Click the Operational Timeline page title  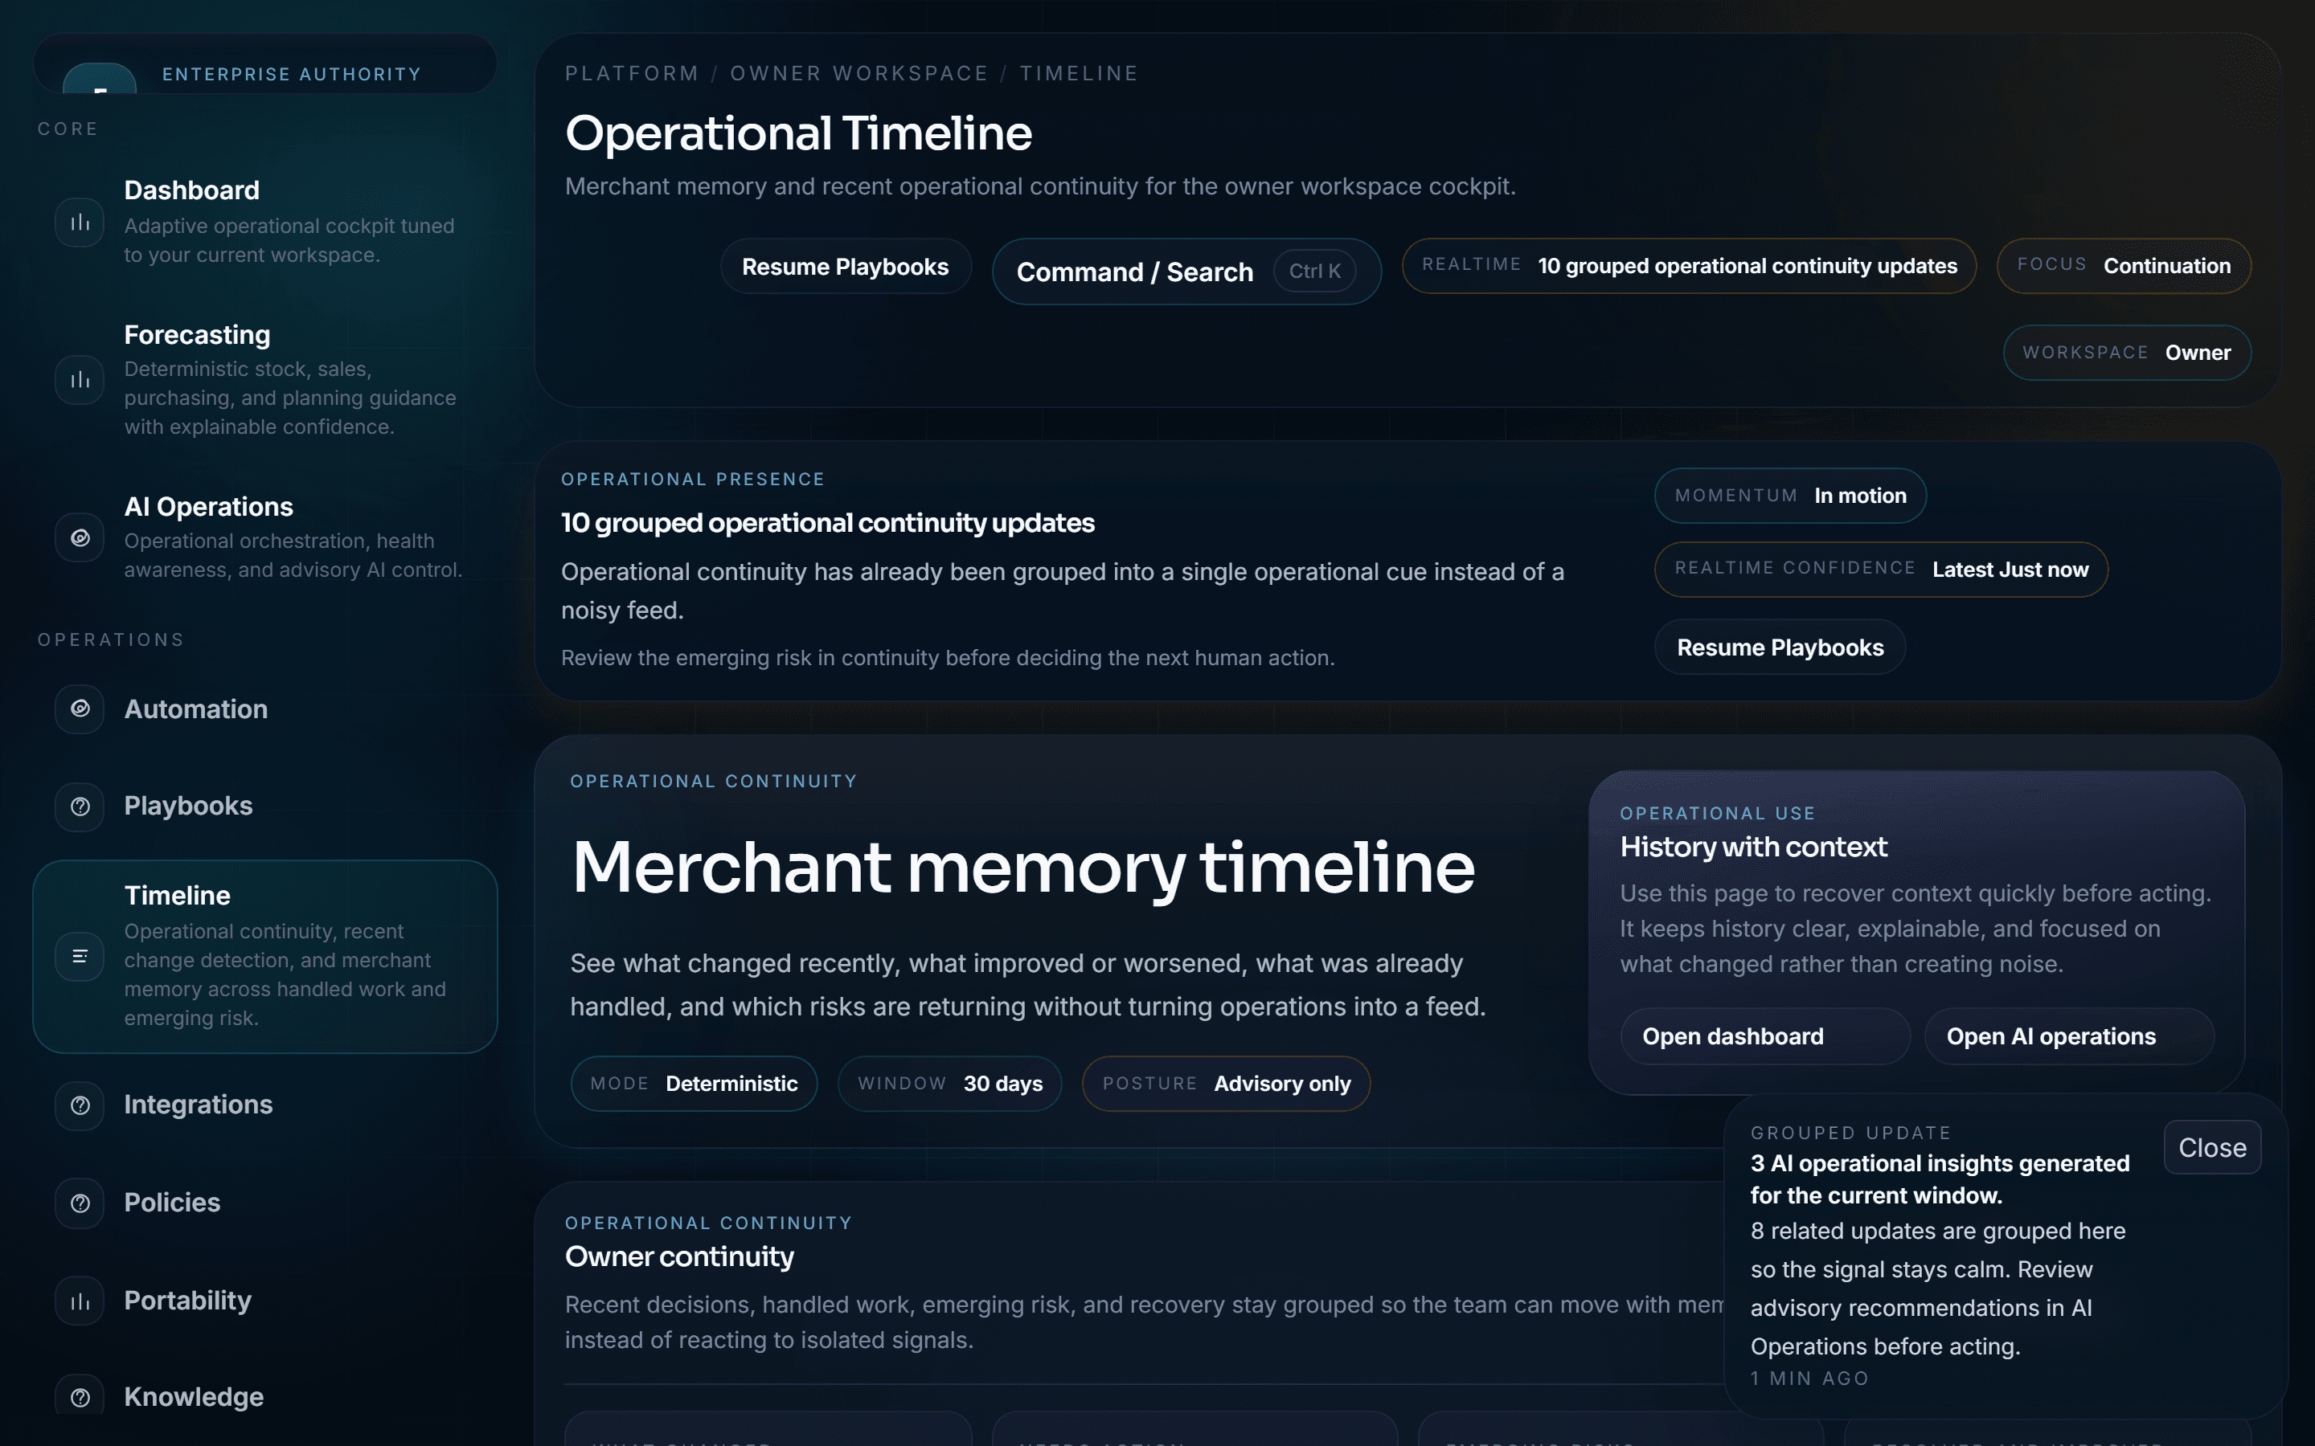pos(799,133)
